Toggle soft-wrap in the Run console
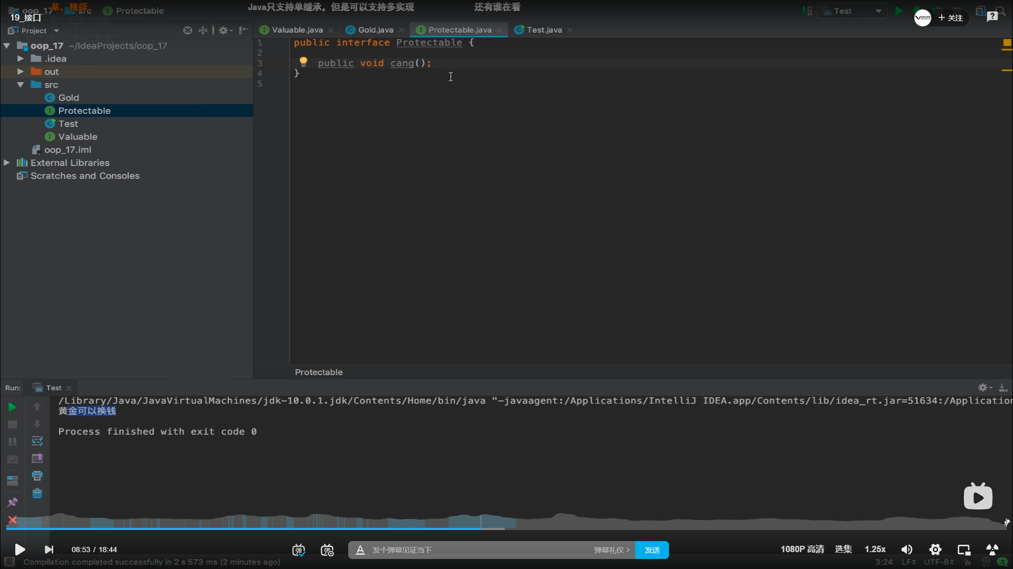The height and width of the screenshot is (569, 1013). click(x=37, y=441)
